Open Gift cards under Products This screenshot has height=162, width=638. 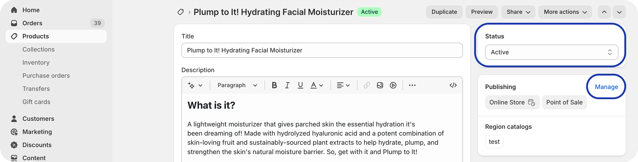coord(36,102)
